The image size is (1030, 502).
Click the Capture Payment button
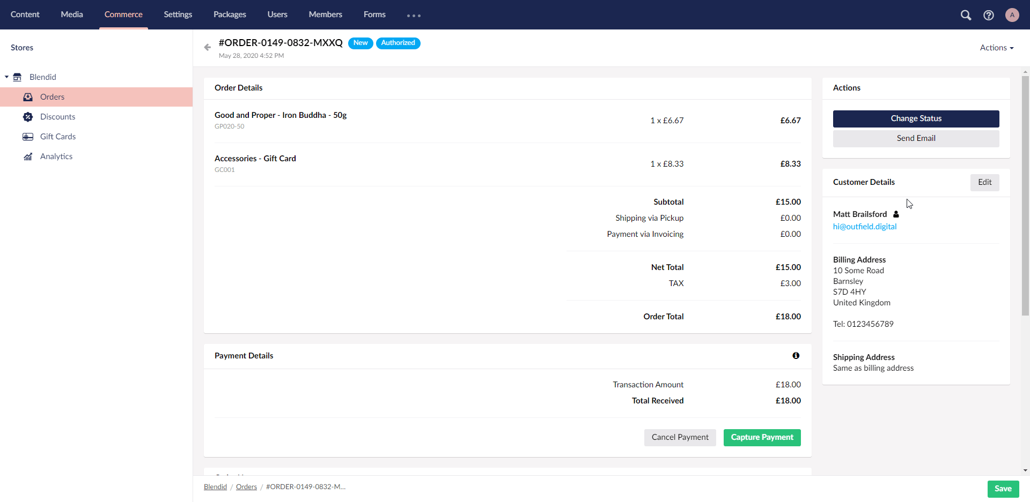(762, 437)
